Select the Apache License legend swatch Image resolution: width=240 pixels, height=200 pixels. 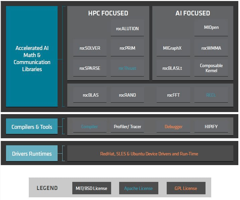pyautogui.click(x=139, y=188)
